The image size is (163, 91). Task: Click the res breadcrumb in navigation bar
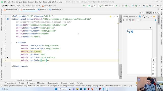coord(33,6)
